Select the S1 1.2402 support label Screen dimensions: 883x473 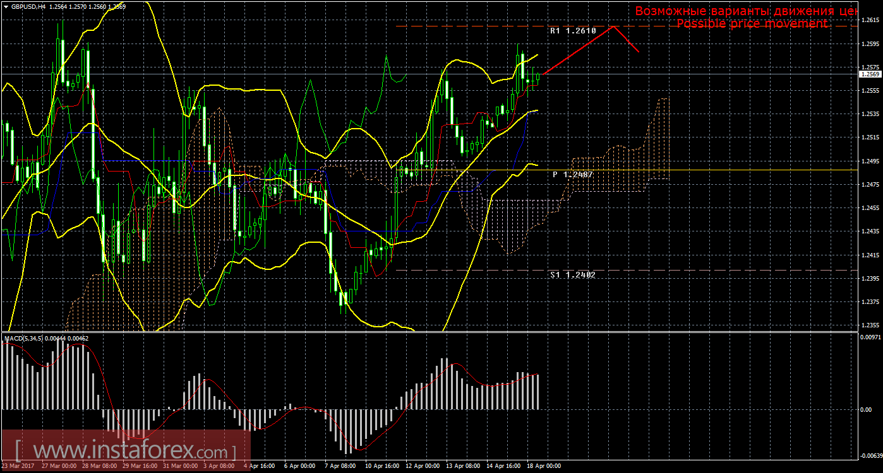[573, 275]
